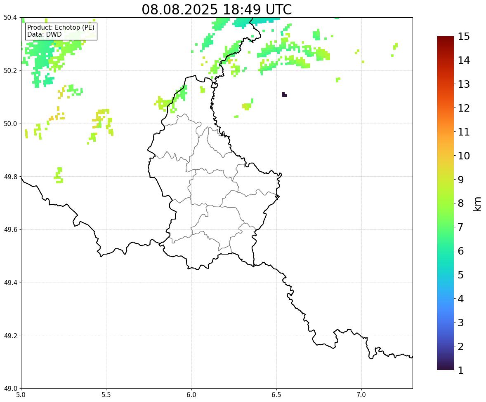Click the latitude axis label 49.2
This screenshot has width=486, height=402.
click(x=10, y=336)
